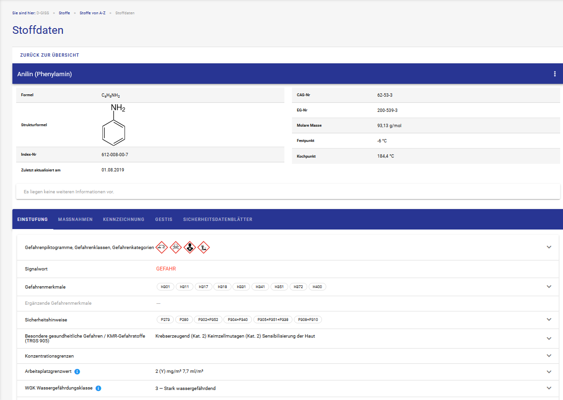Image resolution: width=563 pixels, height=400 pixels.
Task: Click the corrosion hazard pictogram
Action: [161, 248]
